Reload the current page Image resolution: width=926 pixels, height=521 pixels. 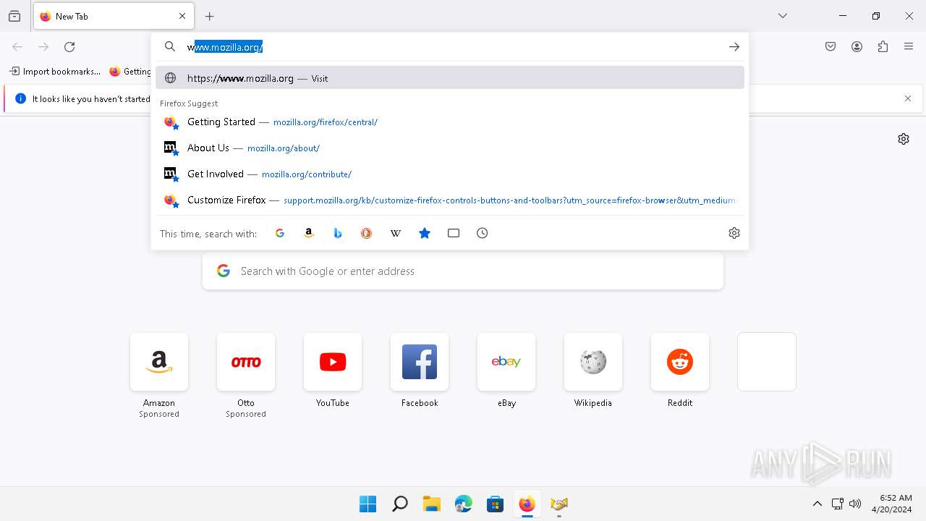[69, 47]
